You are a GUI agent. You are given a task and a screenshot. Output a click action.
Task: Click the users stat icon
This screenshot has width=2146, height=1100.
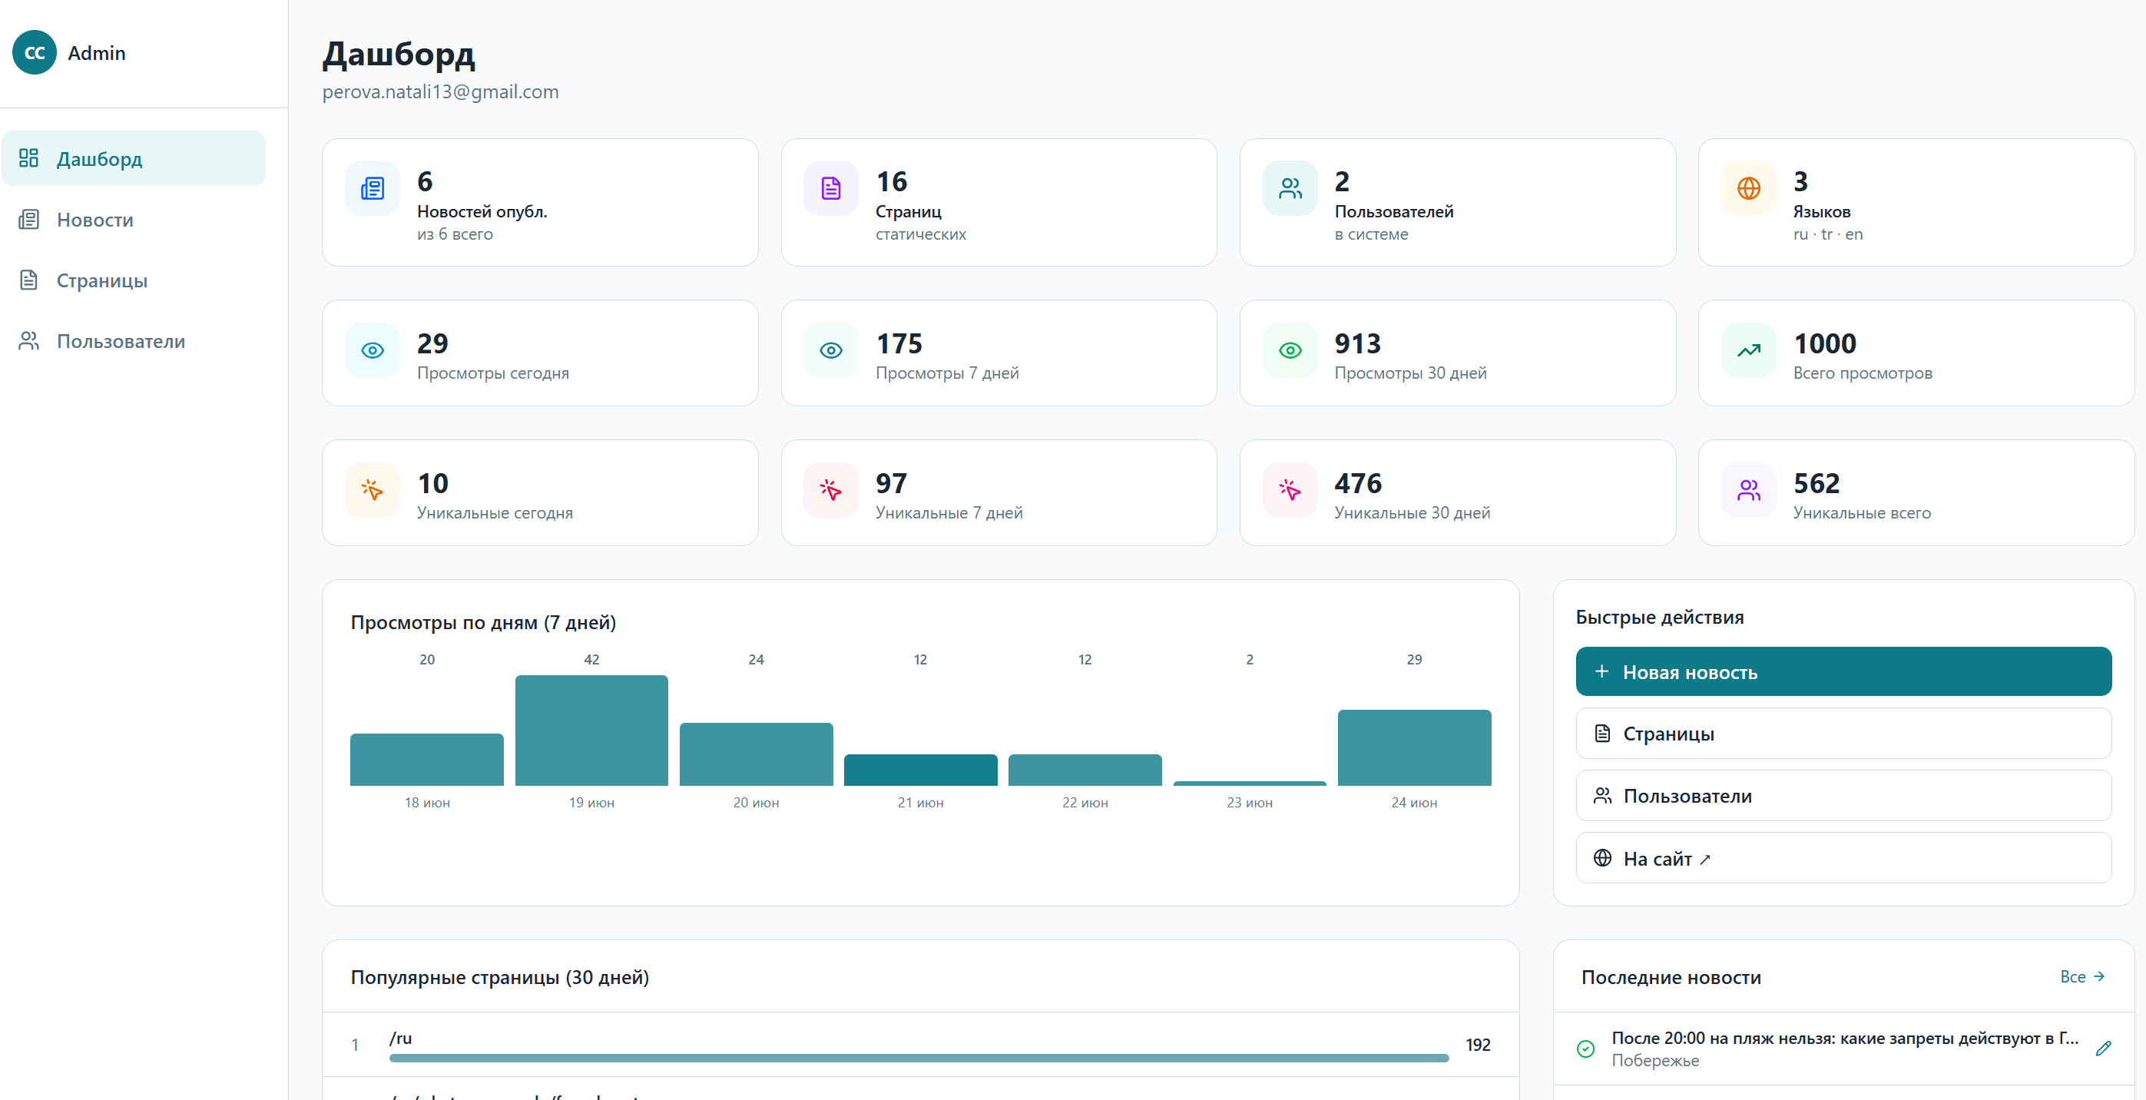[1290, 188]
